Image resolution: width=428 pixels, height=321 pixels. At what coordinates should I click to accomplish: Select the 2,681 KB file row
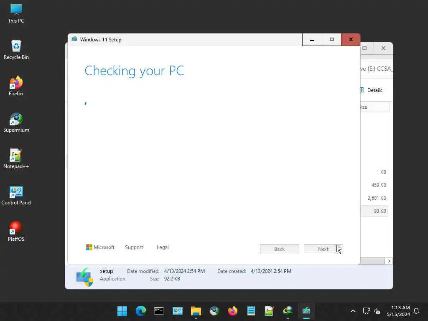pyautogui.click(x=374, y=198)
